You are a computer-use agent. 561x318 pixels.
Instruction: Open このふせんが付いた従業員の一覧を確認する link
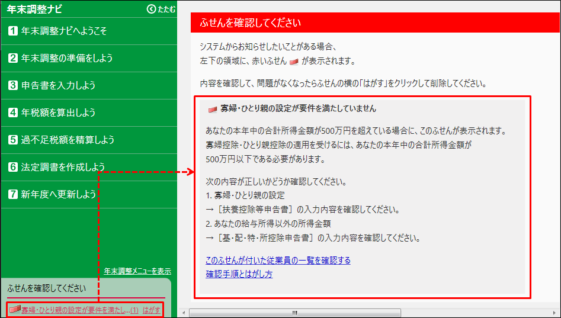tap(278, 261)
